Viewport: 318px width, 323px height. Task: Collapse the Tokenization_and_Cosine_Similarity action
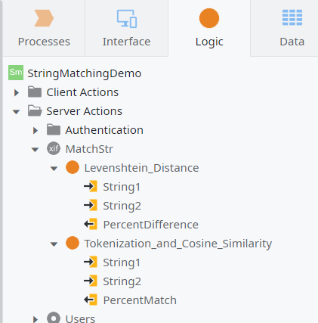(x=54, y=244)
